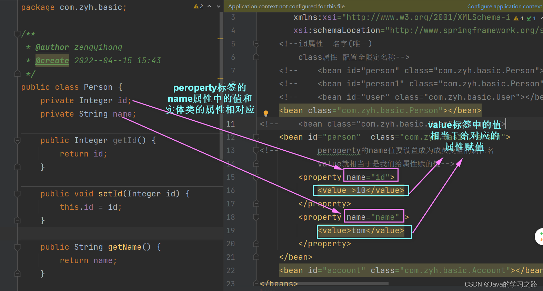
Task: Click the 'private Integer id;' field line
Action: [86, 100]
